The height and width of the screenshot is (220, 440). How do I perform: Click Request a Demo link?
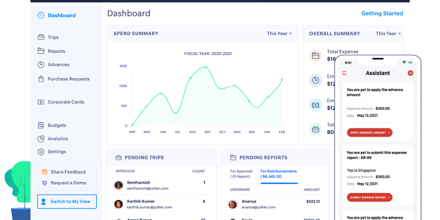[69, 182]
